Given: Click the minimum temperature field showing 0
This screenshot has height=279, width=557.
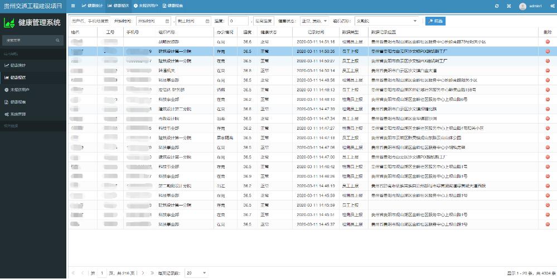Looking at the screenshot, I should click(x=239, y=21).
